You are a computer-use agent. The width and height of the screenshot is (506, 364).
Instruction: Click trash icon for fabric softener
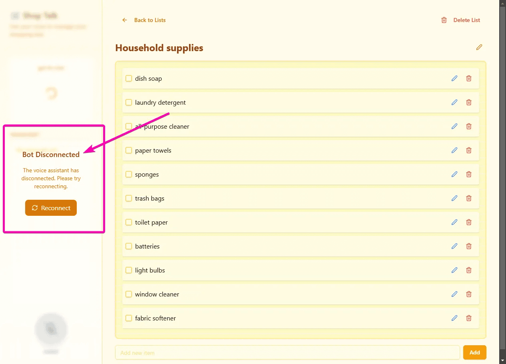point(469,318)
